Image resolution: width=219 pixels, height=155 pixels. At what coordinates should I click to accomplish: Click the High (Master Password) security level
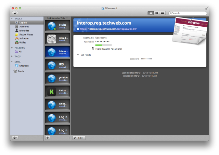pyautogui.click(x=109, y=49)
